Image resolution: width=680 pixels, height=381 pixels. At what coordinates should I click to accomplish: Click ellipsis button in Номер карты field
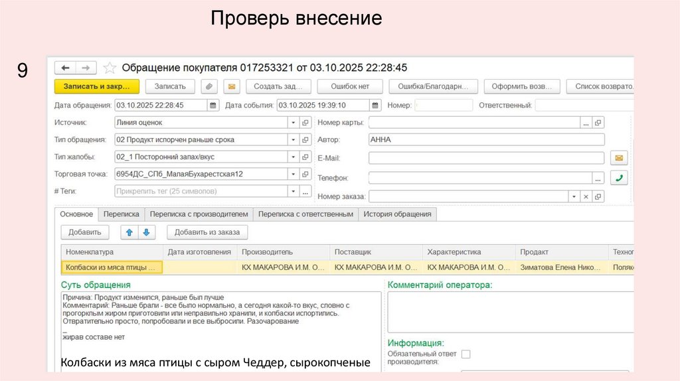tap(586, 123)
